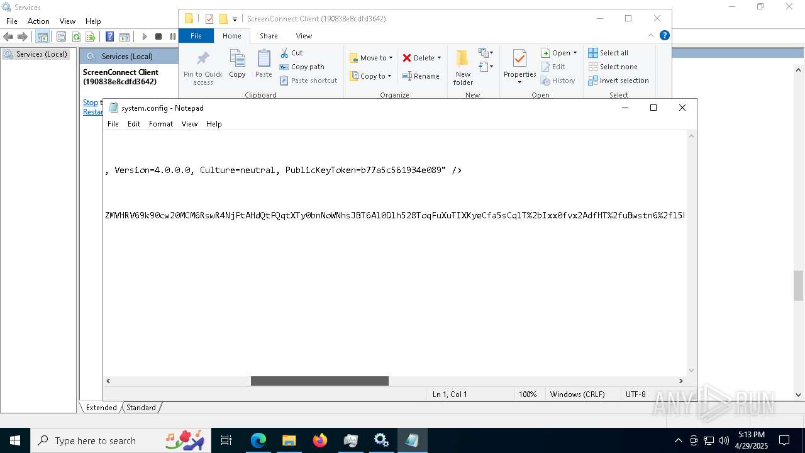805x453 pixels.
Task: Click the Paste icon in Explorer ribbon
Action: (264, 64)
